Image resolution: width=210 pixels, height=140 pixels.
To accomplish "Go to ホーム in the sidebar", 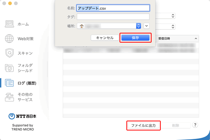I will coord(23,24).
